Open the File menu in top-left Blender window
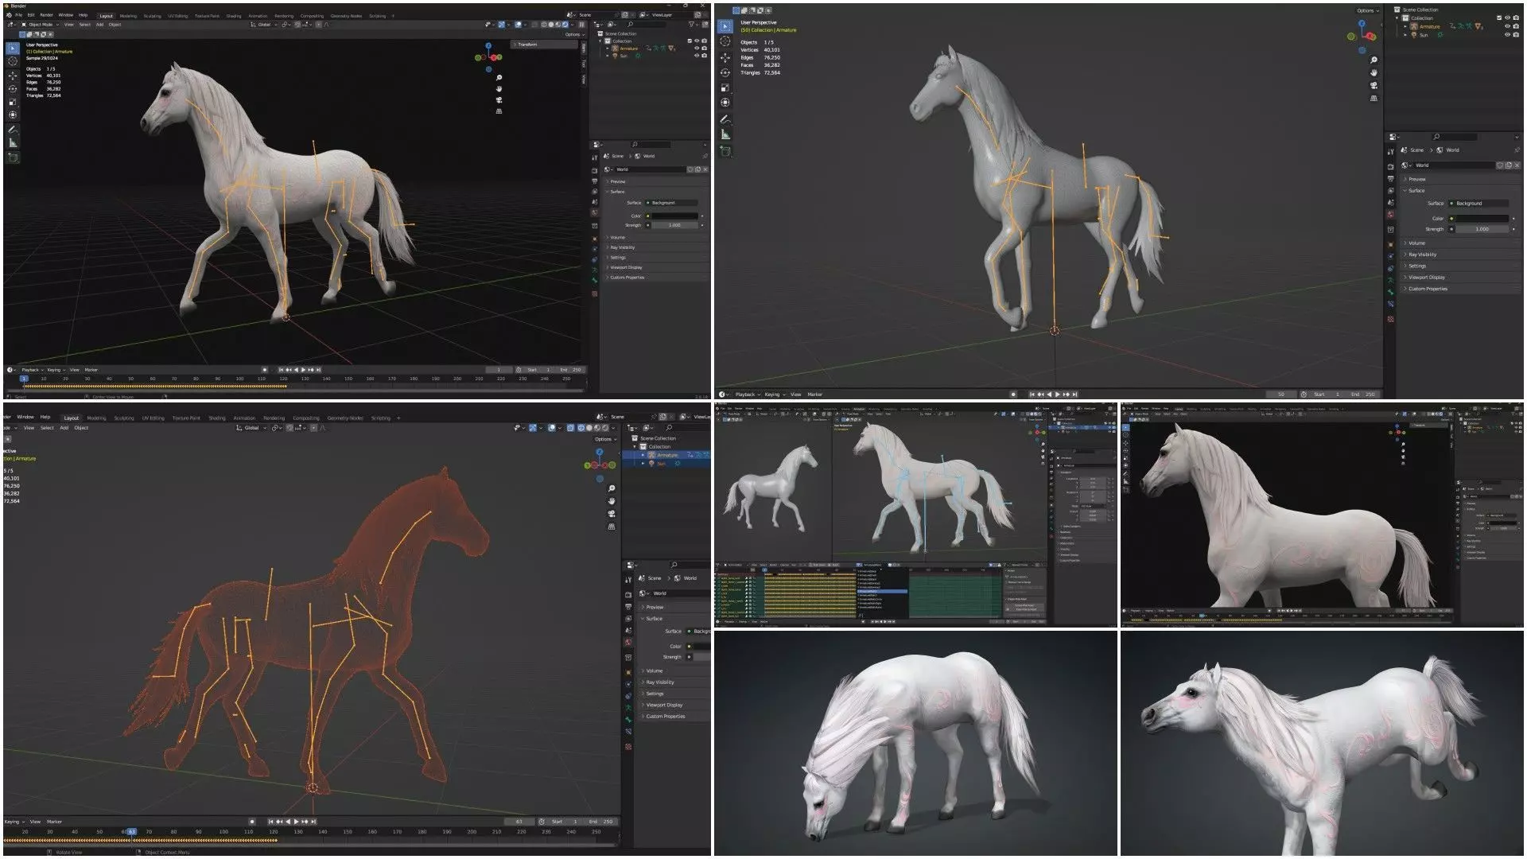The width and height of the screenshot is (1527, 859). point(18,15)
